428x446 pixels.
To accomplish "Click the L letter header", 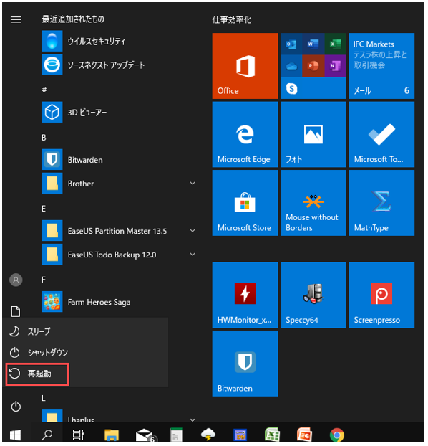I will (44, 398).
